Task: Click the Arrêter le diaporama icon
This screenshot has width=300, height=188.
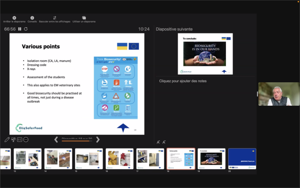Action: tap(14, 18)
